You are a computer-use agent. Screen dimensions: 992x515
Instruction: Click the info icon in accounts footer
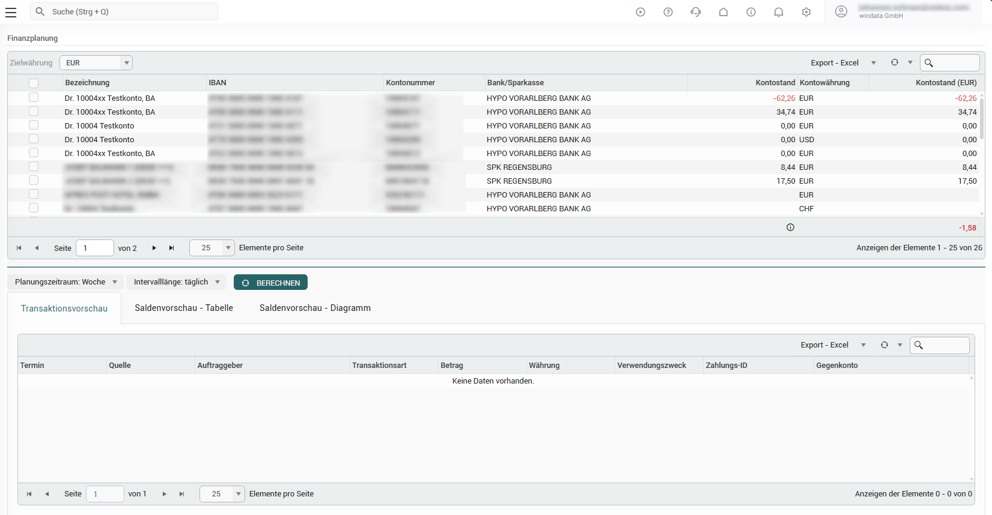point(790,227)
